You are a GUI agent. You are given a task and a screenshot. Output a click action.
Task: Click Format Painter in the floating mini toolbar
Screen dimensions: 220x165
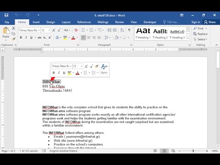point(96,66)
